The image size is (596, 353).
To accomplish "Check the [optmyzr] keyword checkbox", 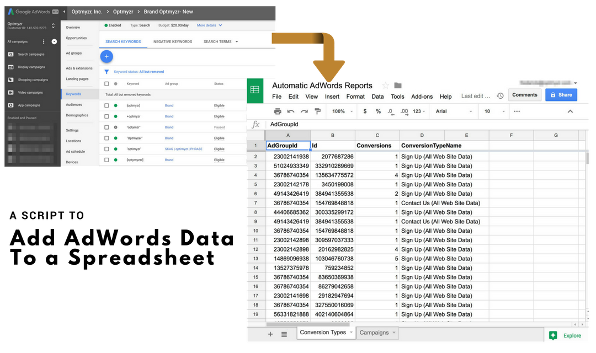I will coord(107,105).
